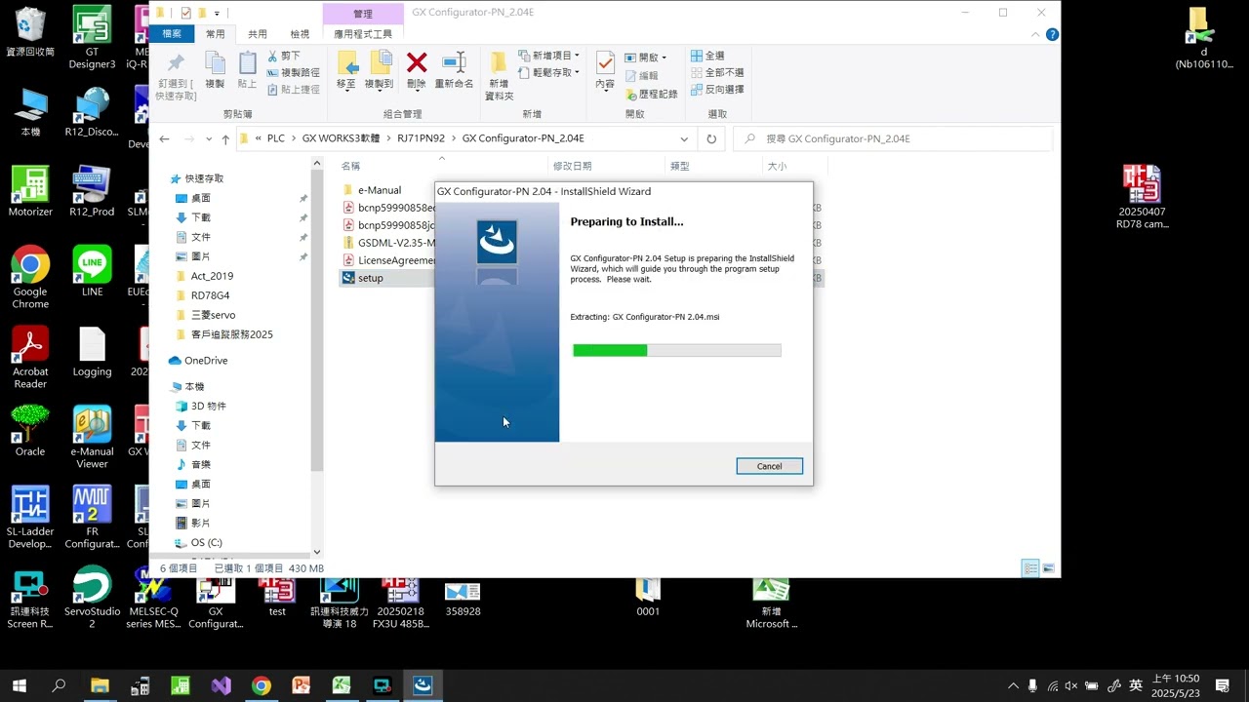Click the up-one-level arrow
This screenshot has width=1249, height=702.
[x=225, y=139]
